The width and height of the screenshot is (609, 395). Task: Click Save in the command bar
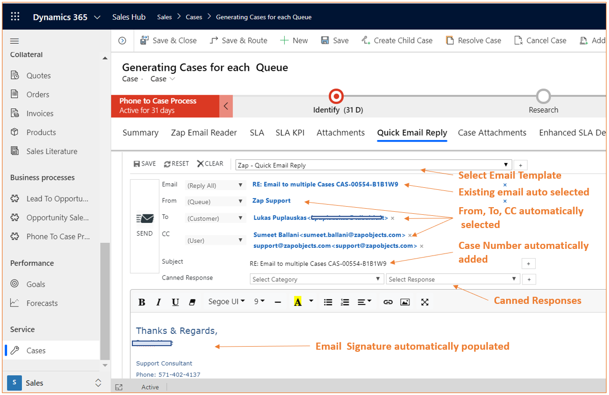pyautogui.click(x=335, y=40)
